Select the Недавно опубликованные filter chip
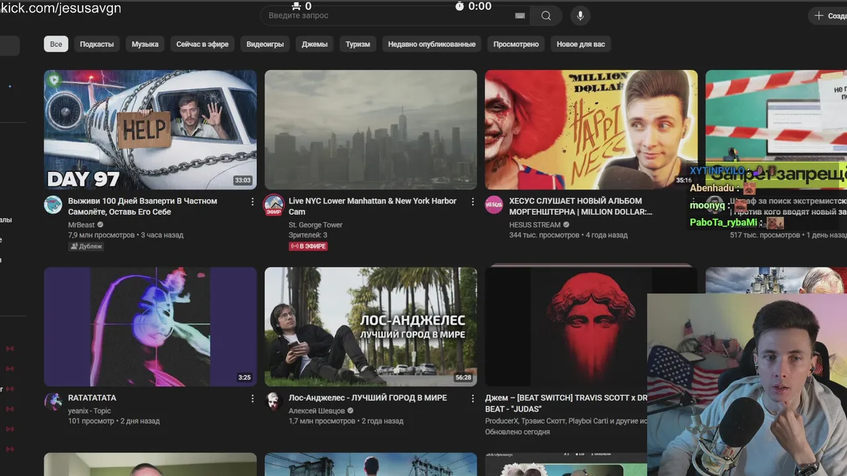Image resolution: width=847 pixels, height=476 pixels. pyautogui.click(x=431, y=44)
